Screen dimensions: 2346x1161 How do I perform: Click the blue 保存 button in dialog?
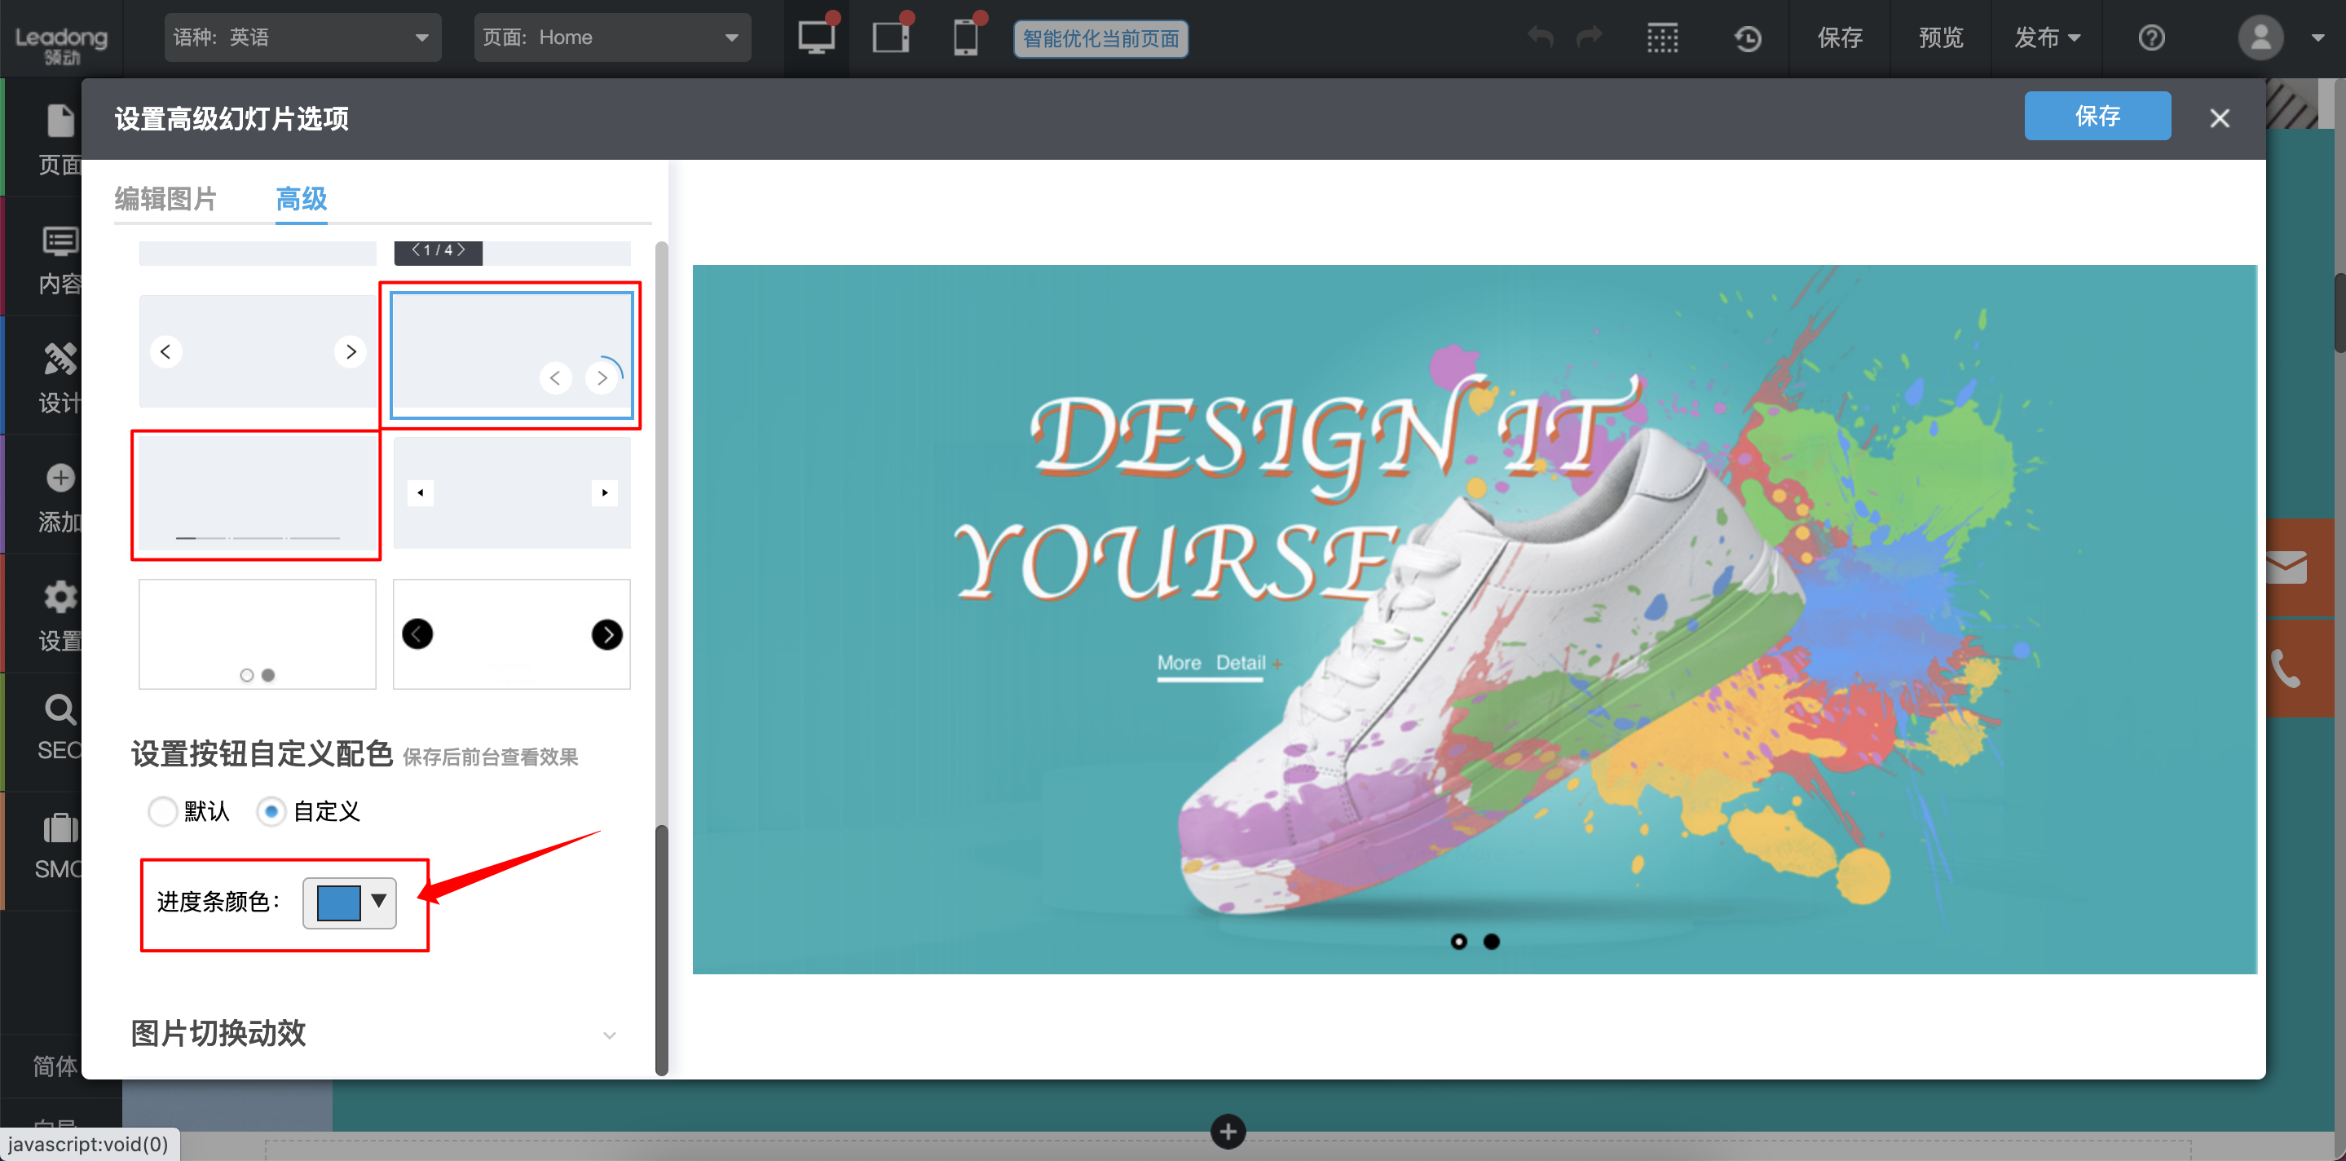coord(2097,116)
